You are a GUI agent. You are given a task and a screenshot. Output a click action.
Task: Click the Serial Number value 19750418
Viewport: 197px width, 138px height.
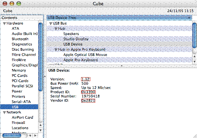click(91, 96)
